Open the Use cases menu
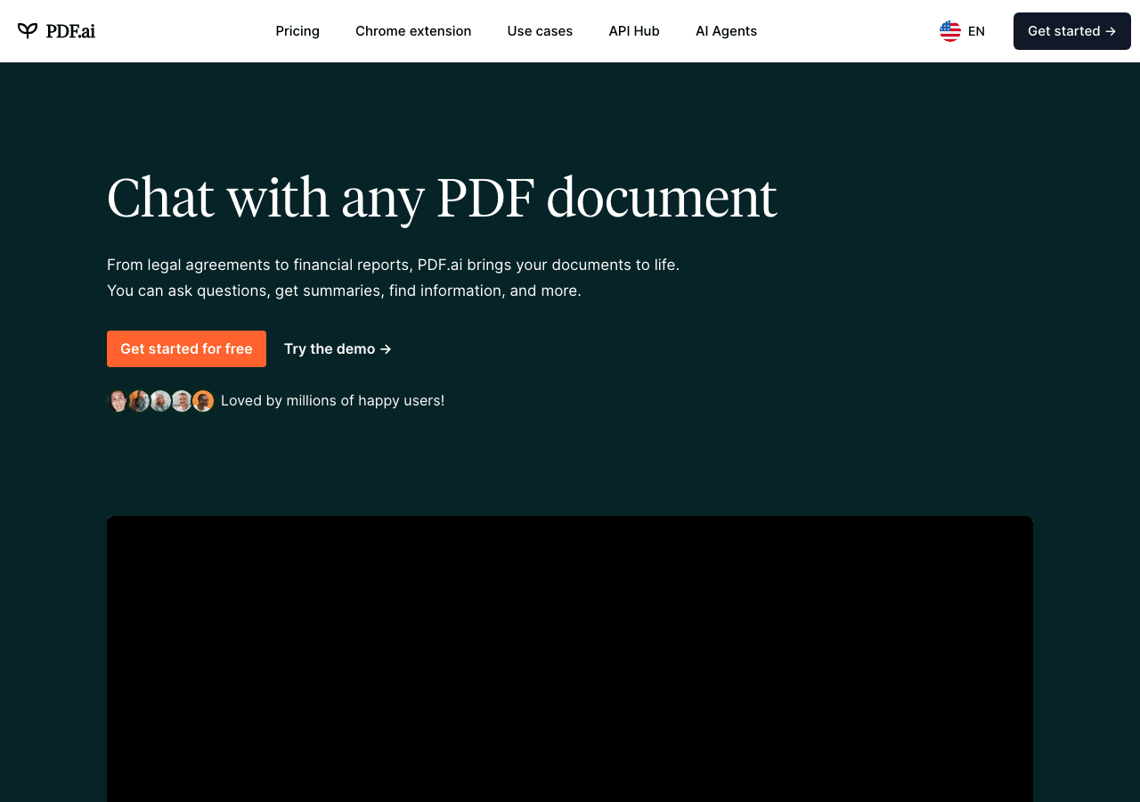The width and height of the screenshot is (1140, 802). tap(540, 31)
